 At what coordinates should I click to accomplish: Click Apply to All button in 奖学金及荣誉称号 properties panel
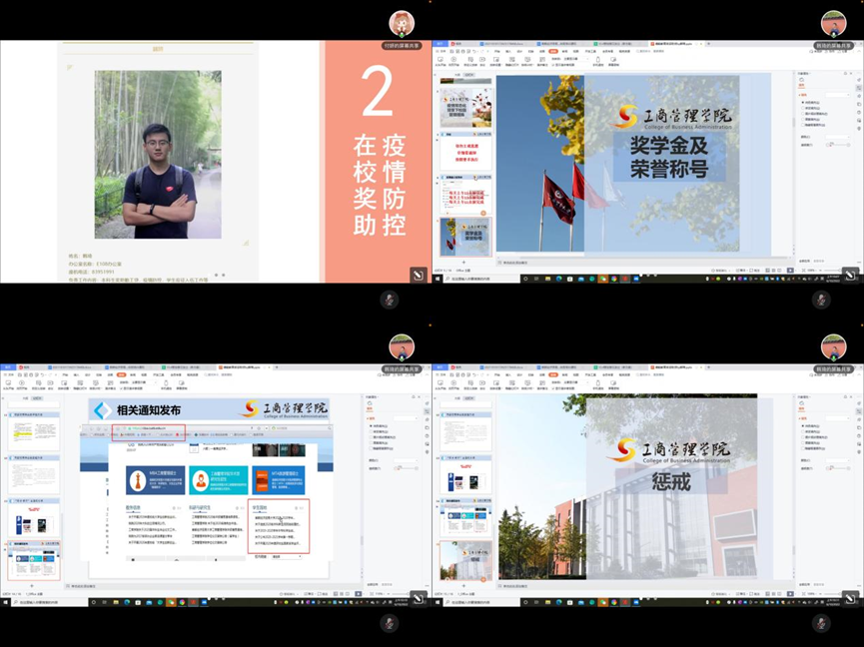click(804, 261)
